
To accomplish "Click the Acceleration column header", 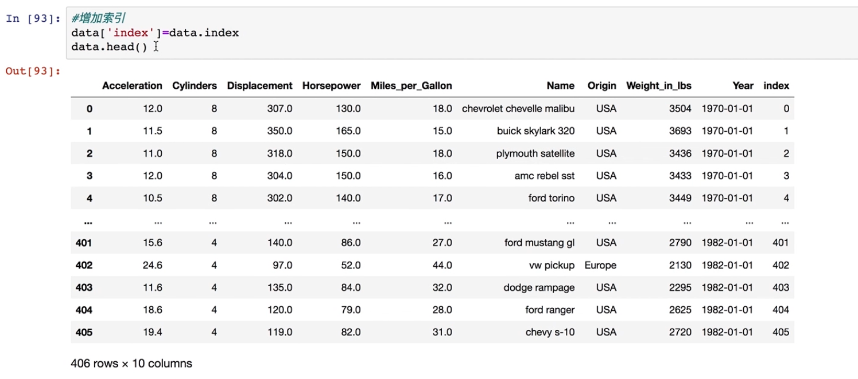I will coord(132,86).
